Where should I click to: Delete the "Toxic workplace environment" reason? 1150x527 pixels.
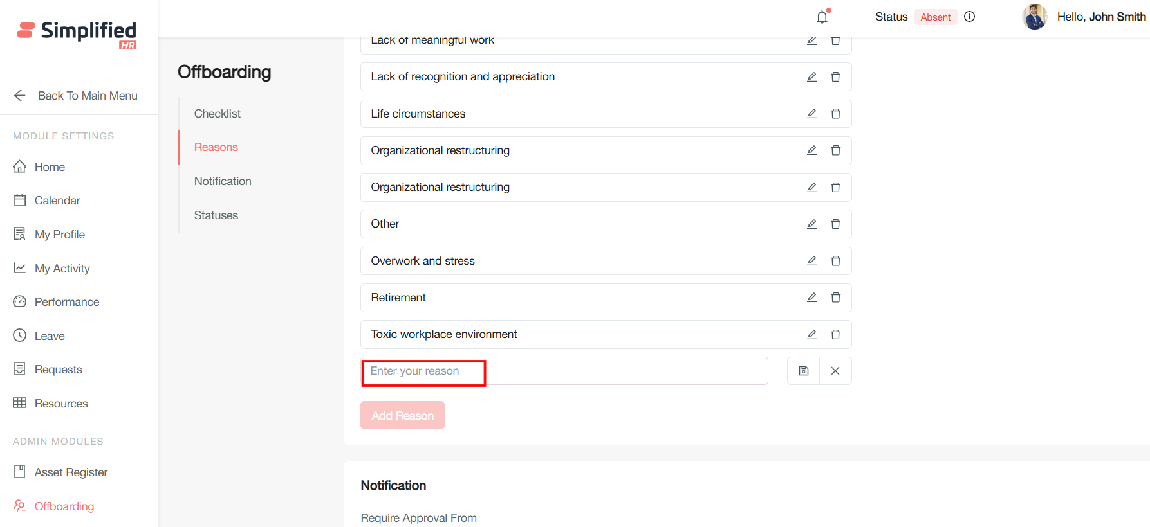835,334
